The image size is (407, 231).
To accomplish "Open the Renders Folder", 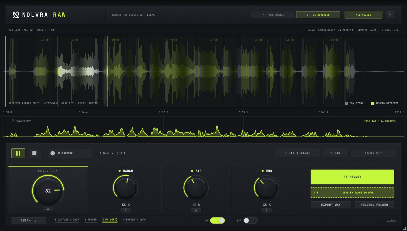I will 374,205.
